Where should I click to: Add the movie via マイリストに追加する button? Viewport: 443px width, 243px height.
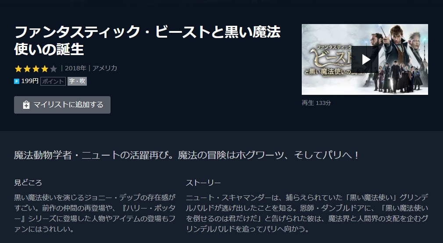tap(62, 105)
